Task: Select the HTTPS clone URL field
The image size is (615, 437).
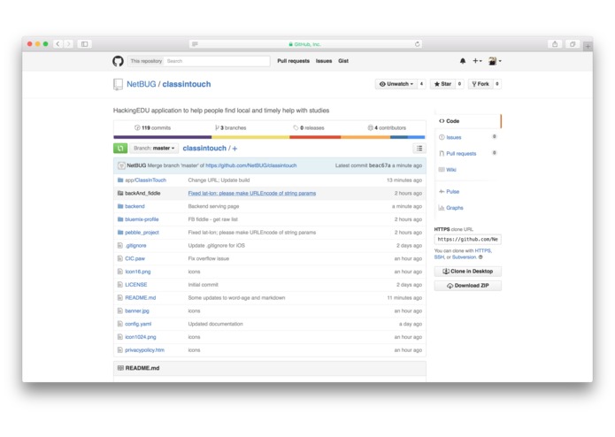Action: 467,239
